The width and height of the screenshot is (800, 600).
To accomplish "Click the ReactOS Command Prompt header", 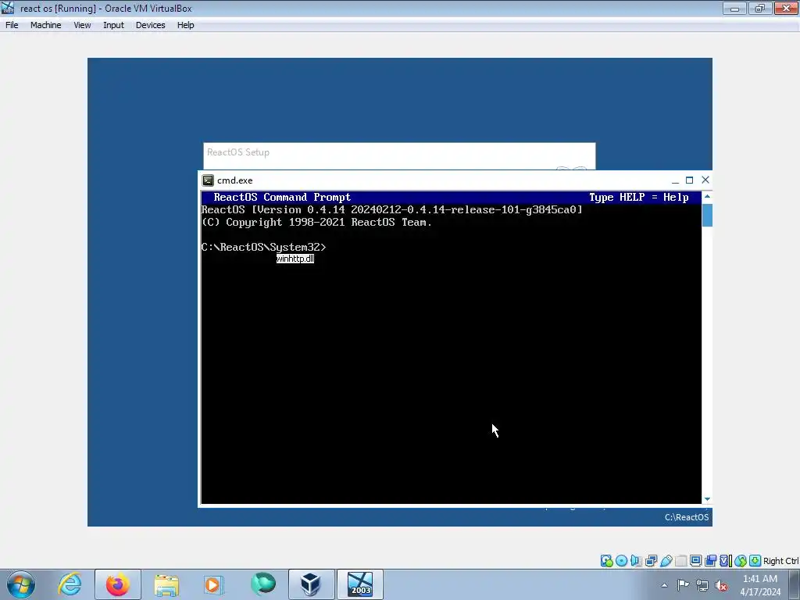I will pos(282,197).
